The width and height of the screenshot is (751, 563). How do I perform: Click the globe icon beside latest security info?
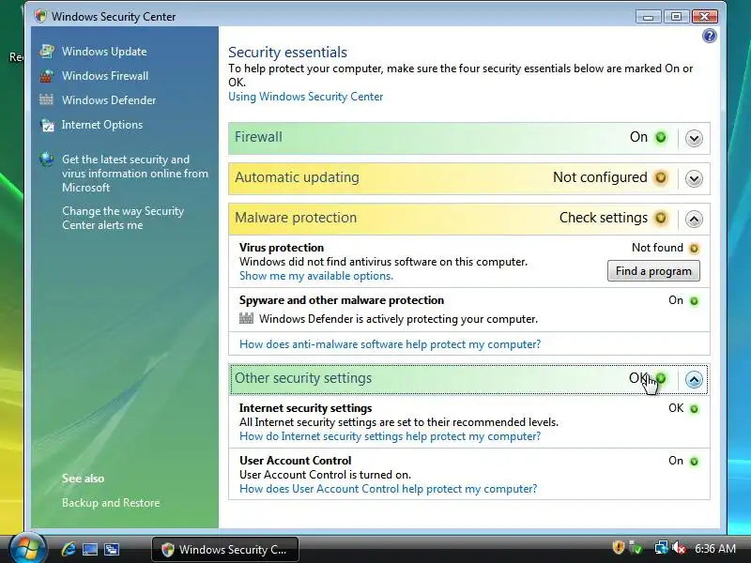pos(46,159)
